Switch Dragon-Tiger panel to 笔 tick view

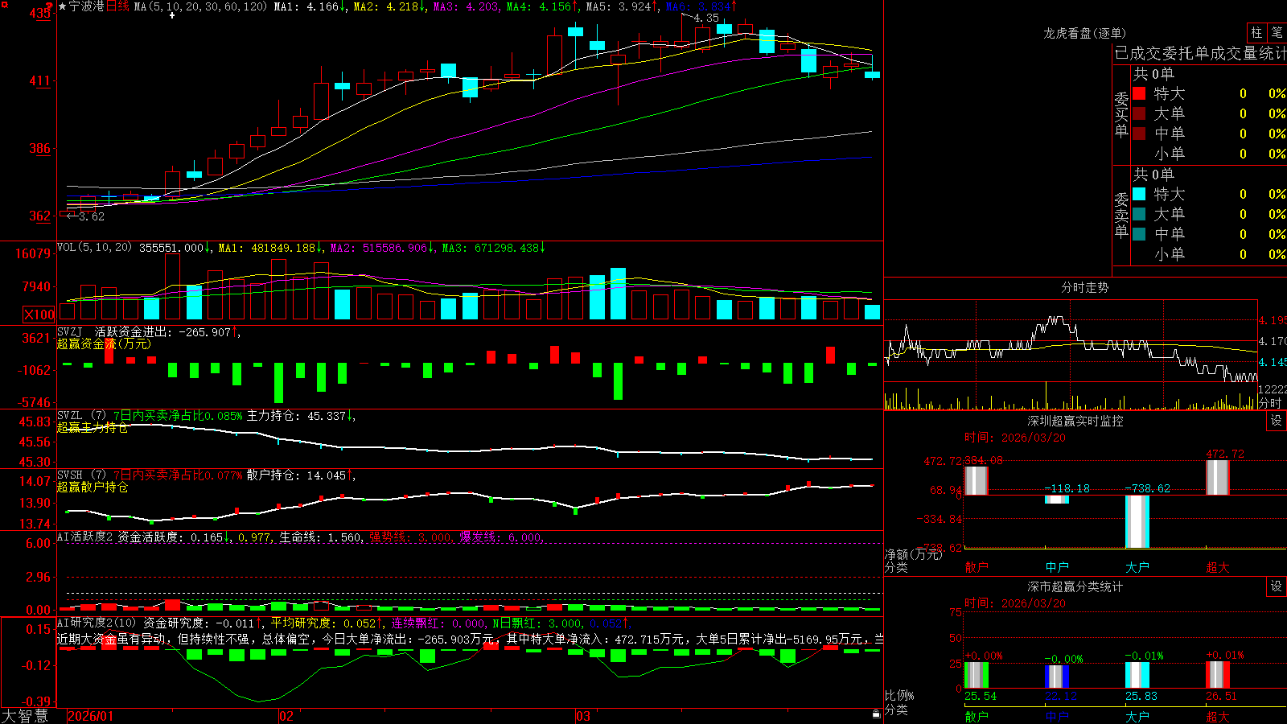point(1277,32)
